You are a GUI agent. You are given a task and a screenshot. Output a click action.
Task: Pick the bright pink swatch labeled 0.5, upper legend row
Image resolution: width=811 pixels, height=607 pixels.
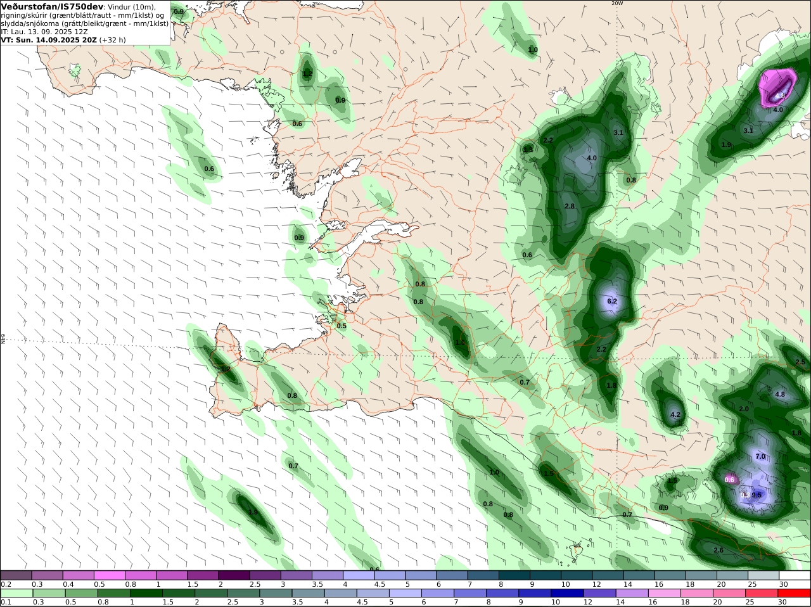[110, 575]
